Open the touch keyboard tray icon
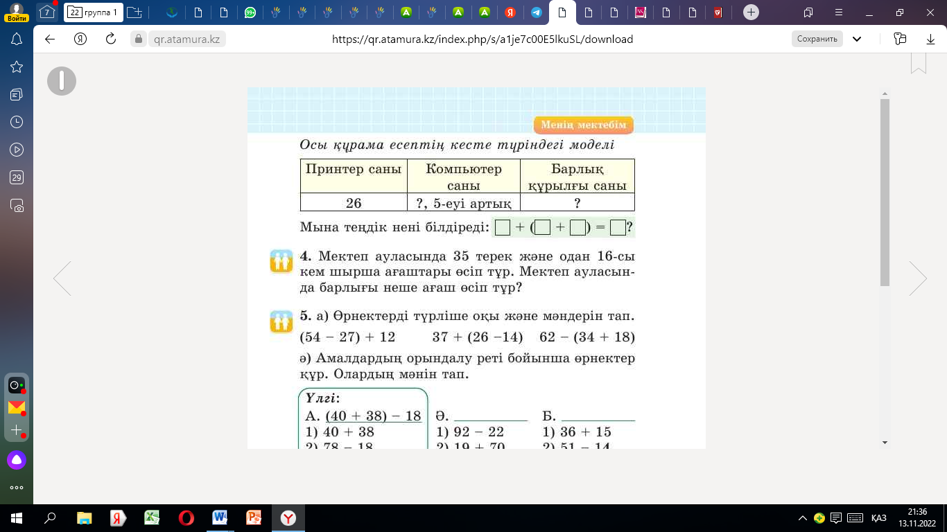Image resolution: width=947 pixels, height=532 pixels. pos(855,517)
